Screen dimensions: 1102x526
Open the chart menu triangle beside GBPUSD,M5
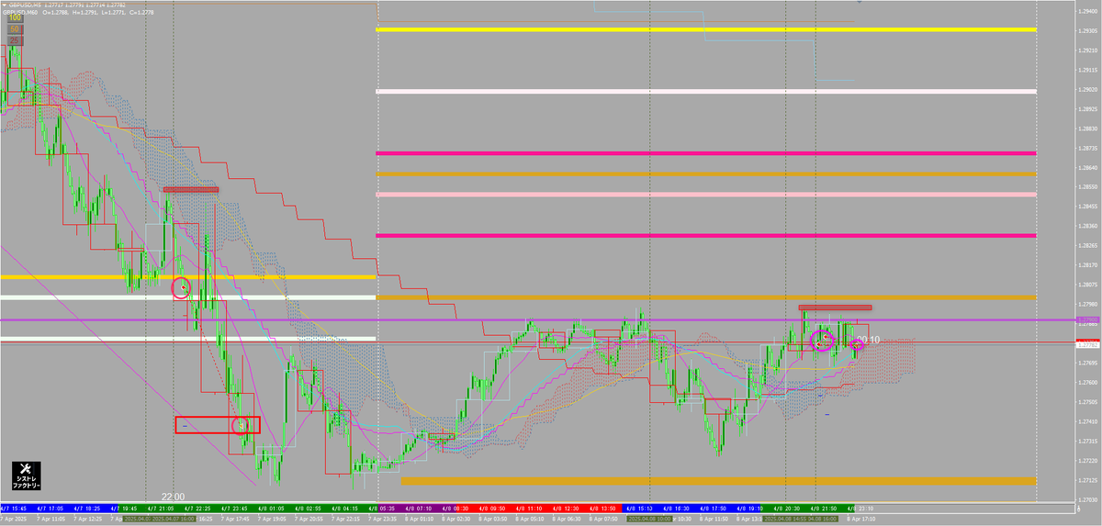coord(5,5)
